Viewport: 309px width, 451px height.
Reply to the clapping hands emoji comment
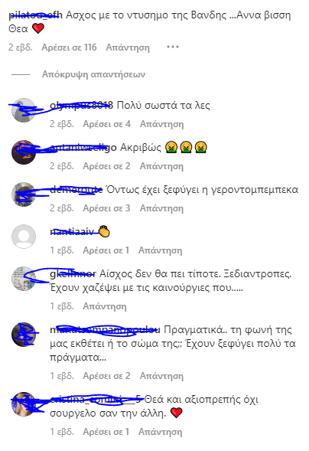pos(161,250)
